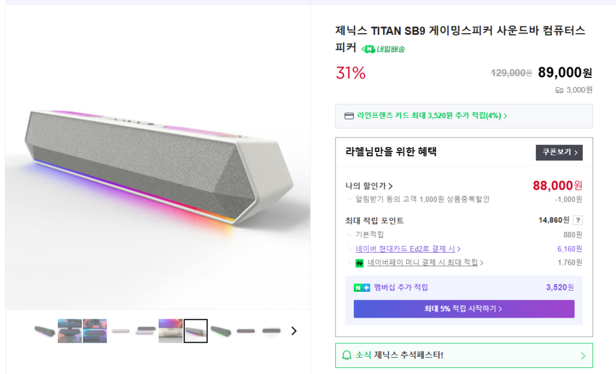Click the next arrow on the thumbnail strip
This screenshot has height=374, width=616.
pos(294,331)
